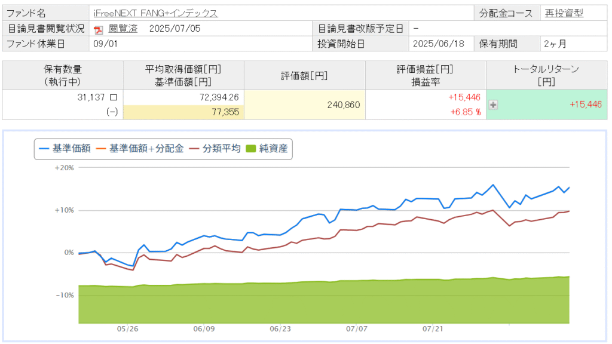Click the 純資産 green color swatch
612x344 pixels.
click(251, 149)
